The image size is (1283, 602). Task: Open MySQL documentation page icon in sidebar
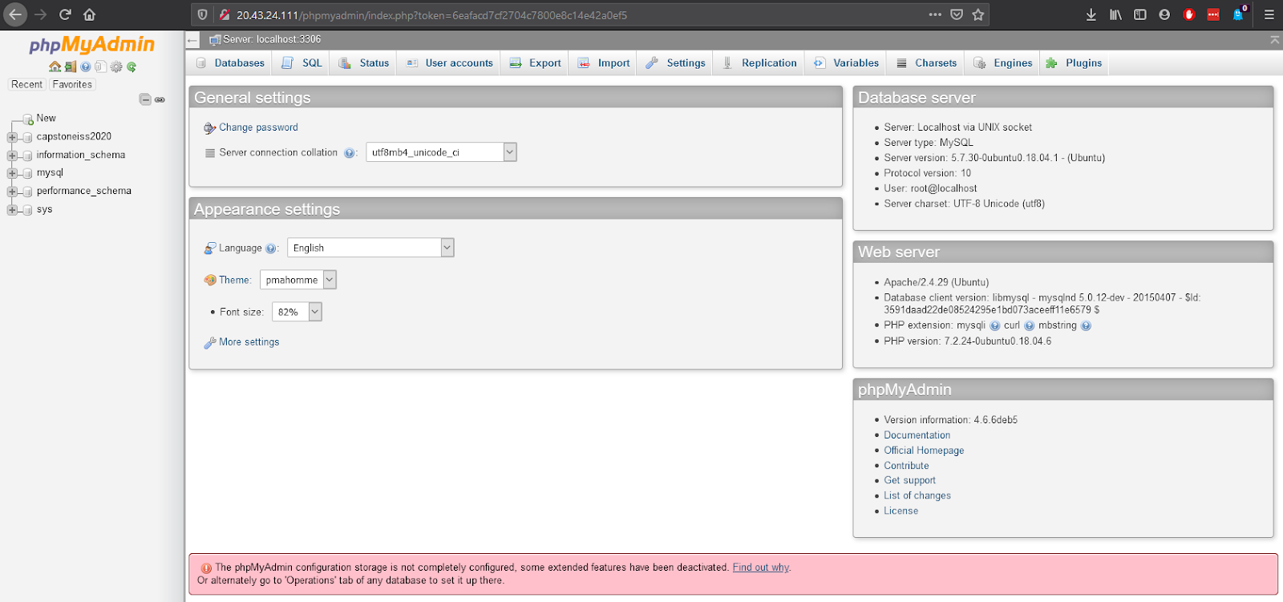click(101, 67)
